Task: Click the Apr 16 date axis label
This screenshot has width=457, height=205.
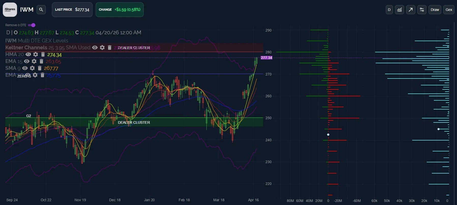Action: tap(253, 200)
